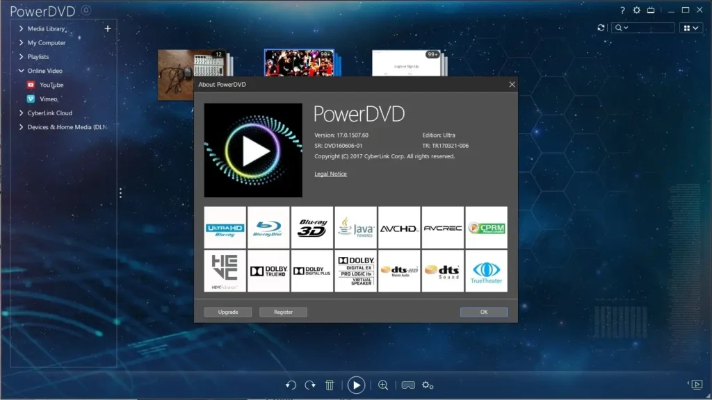
Task: Click the lock icon beside PowerDVD title
Action: (86, 10)
